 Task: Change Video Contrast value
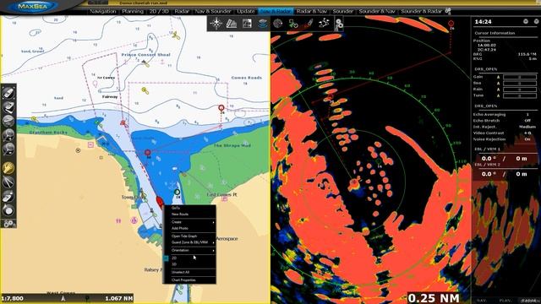527,133
